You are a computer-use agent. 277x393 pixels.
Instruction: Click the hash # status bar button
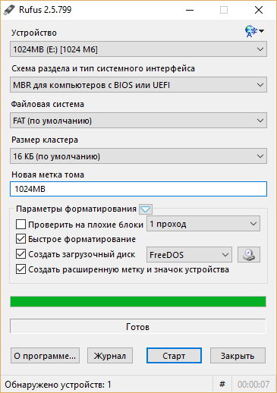(222, 385)
